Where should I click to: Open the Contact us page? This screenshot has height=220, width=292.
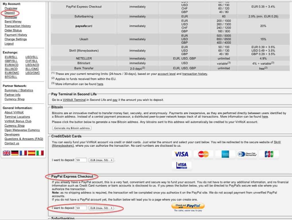12,144
